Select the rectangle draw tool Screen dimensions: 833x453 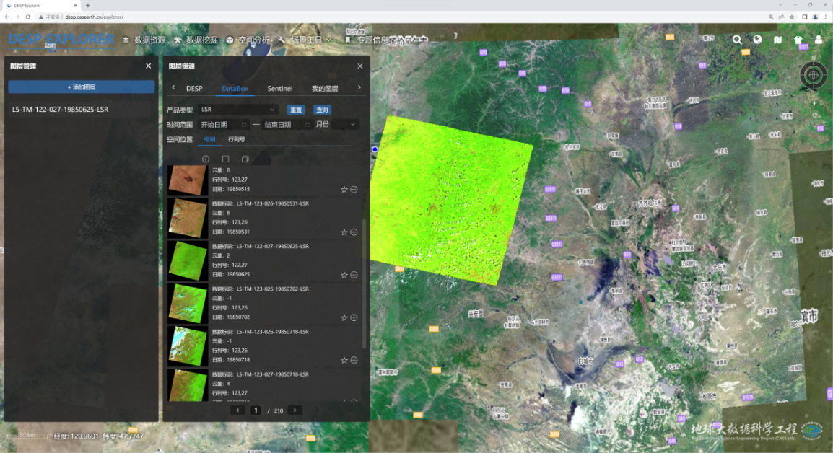(225, 159)
